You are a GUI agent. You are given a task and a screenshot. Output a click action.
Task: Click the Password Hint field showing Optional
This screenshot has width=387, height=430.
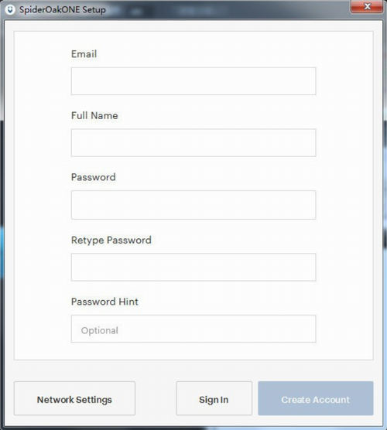coord(193,329)
